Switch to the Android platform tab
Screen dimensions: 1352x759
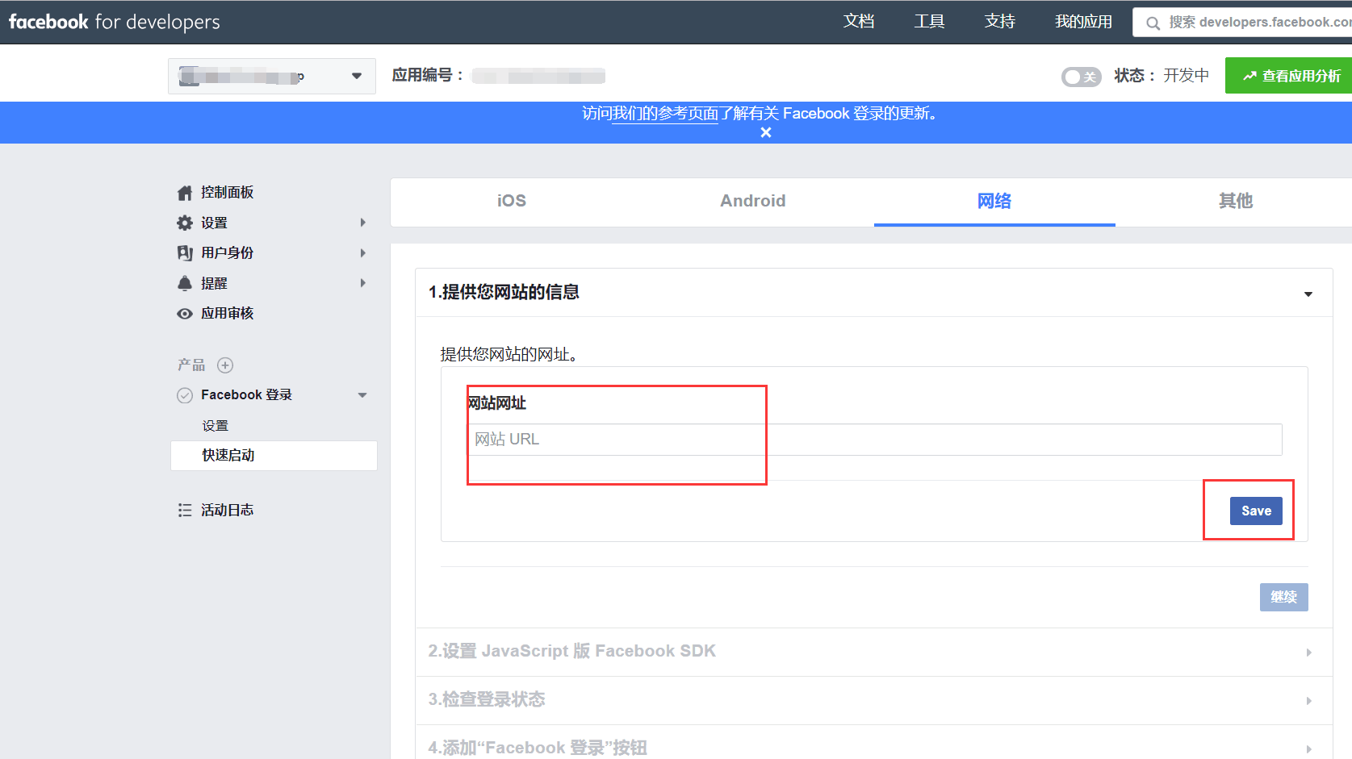[x=752, y=201]
